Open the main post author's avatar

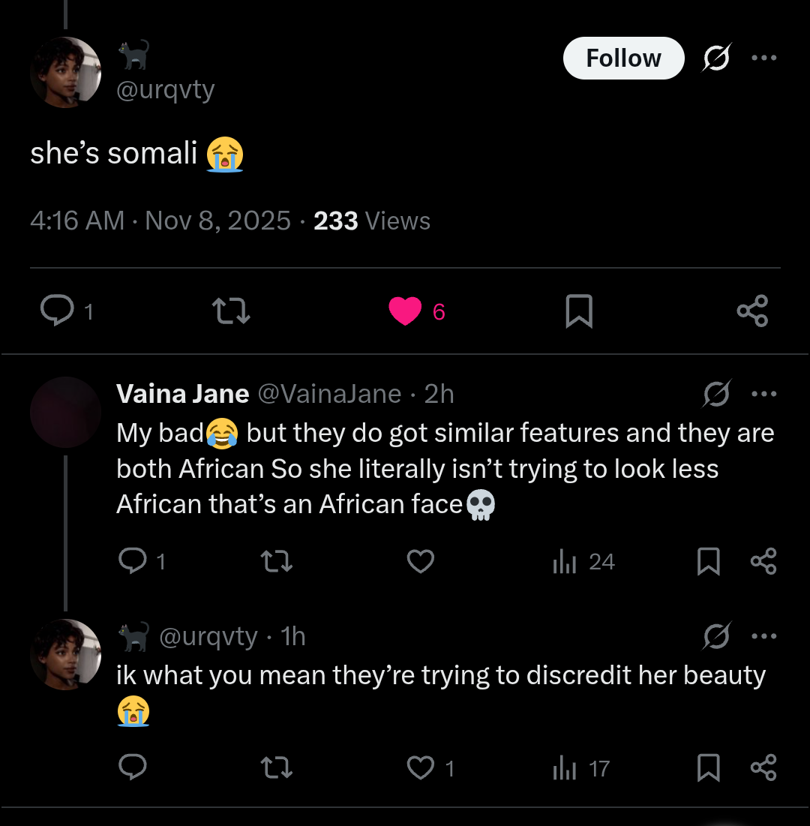coord(65,72)
